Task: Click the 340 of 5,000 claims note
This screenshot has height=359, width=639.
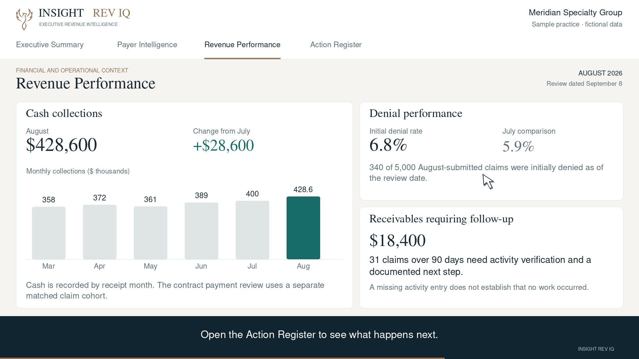Action: pos(486,173)
